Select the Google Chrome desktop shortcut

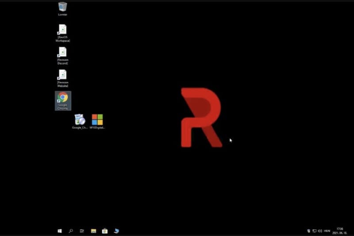(x=63, y=101)
